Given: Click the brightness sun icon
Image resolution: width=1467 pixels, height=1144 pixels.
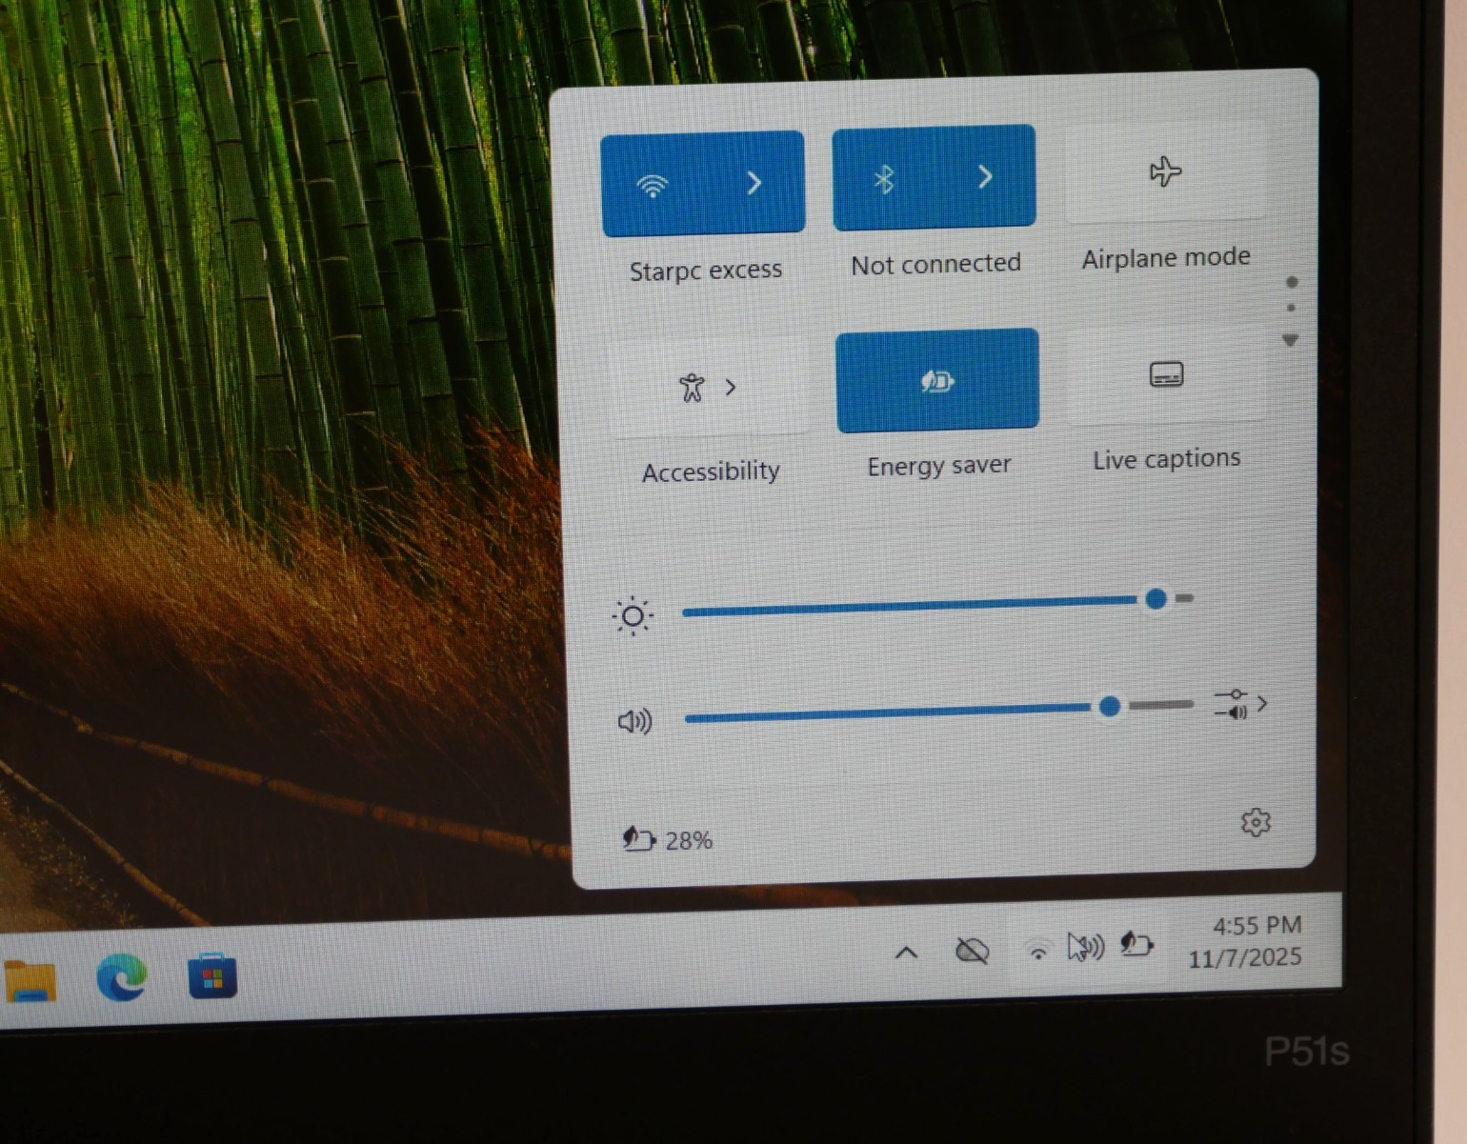Looking at the screenshot, I should coord(633,616).
